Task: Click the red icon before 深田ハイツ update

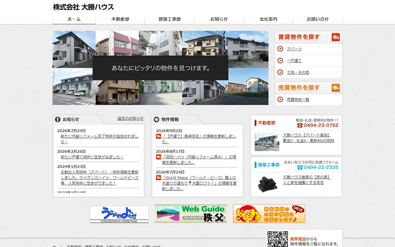Action: (159, 157)
